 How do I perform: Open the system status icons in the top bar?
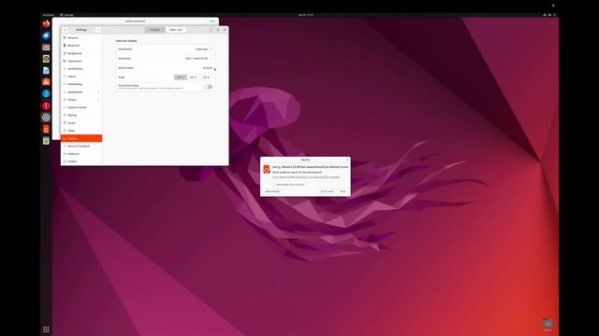tap(549, 15)
